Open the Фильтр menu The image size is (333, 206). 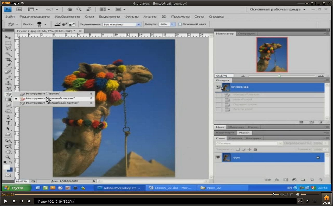(x=132, y=16)
